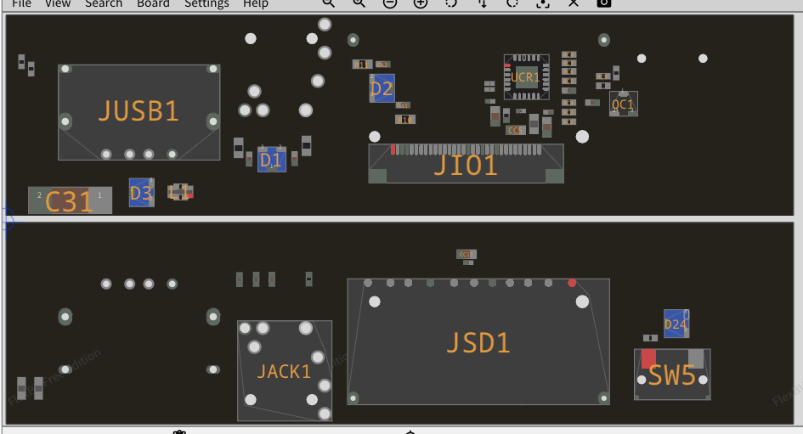Open the Settings menu
Image resolution: width=803 pixels, height=434 pixels.
pos(206,3)
